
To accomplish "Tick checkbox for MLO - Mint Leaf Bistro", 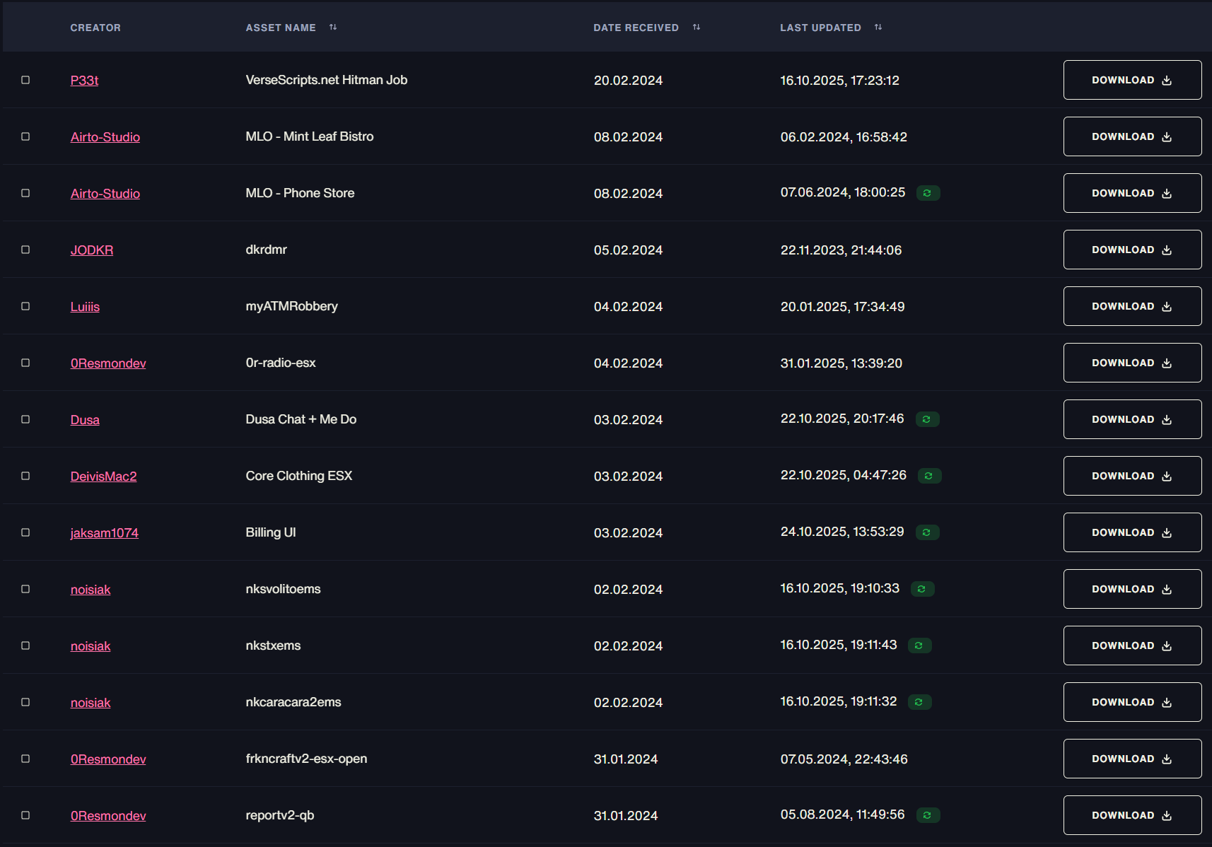I will [25, 136].
